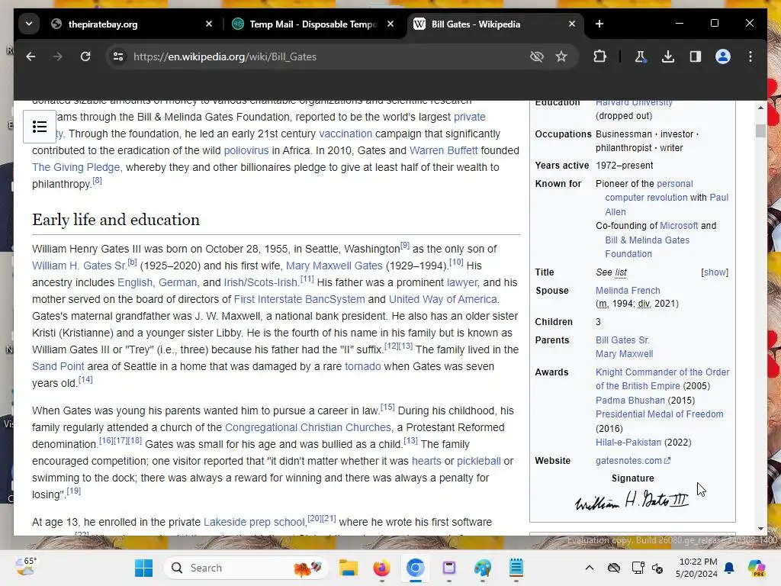Open Chrome Labs flask icon

tap(641, 56)
